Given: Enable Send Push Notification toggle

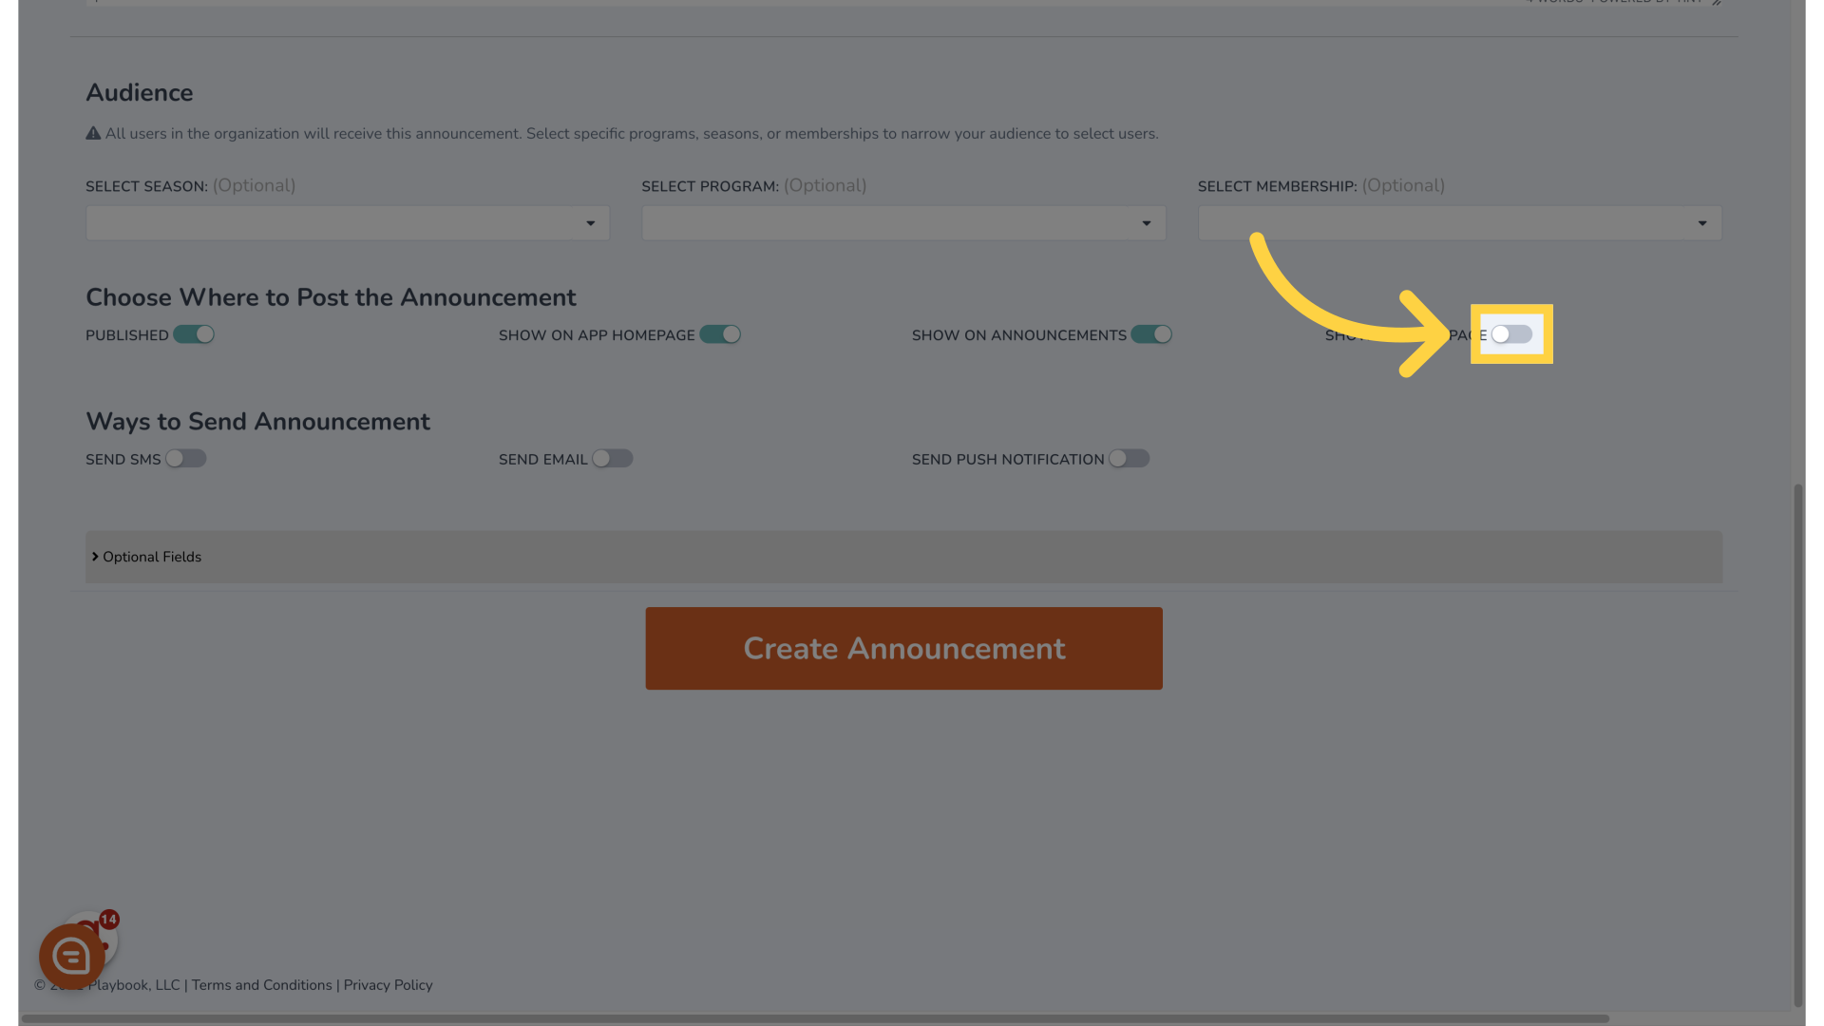Looking at the screenshot, I should coord(1130,459).
